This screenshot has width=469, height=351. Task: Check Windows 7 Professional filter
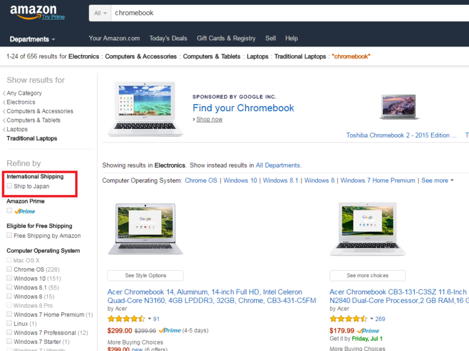[x=9, y=332]
